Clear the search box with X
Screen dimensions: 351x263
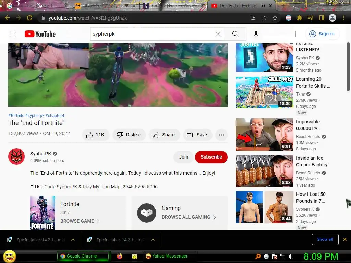point(218,34)
